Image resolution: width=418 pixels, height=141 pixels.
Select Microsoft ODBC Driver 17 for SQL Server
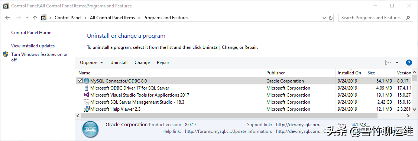pyautogui.click(x=244, y=88)
